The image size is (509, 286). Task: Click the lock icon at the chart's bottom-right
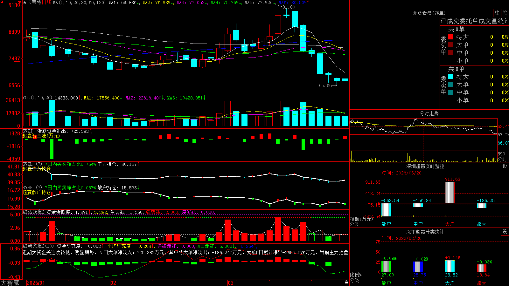[346, 282]
